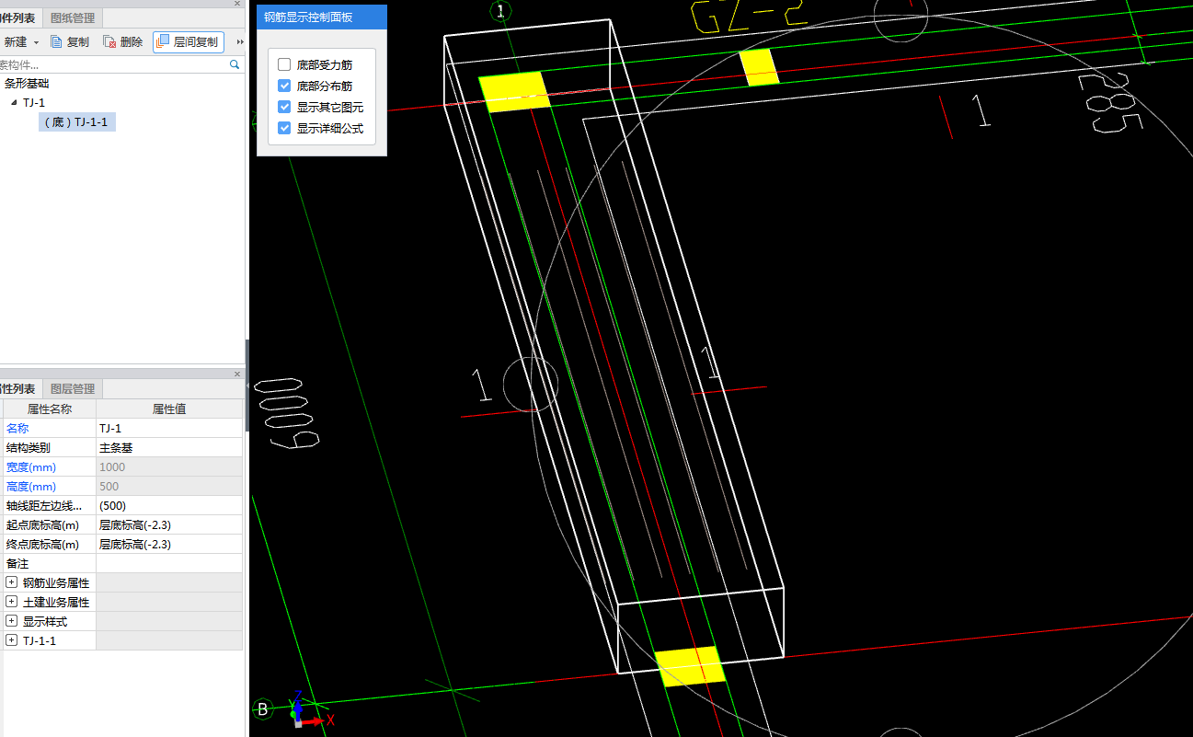Expand the 显示样式 group
This screenshot has width=1193, height=737.
coord(12,621)
